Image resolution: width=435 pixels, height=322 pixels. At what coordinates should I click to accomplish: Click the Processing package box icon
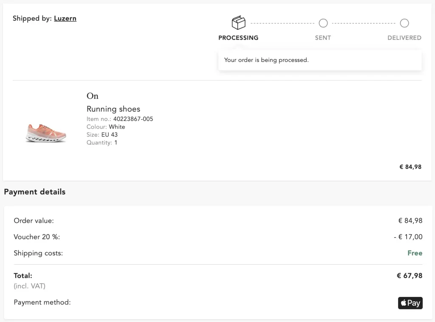click(x=239, y=22)
